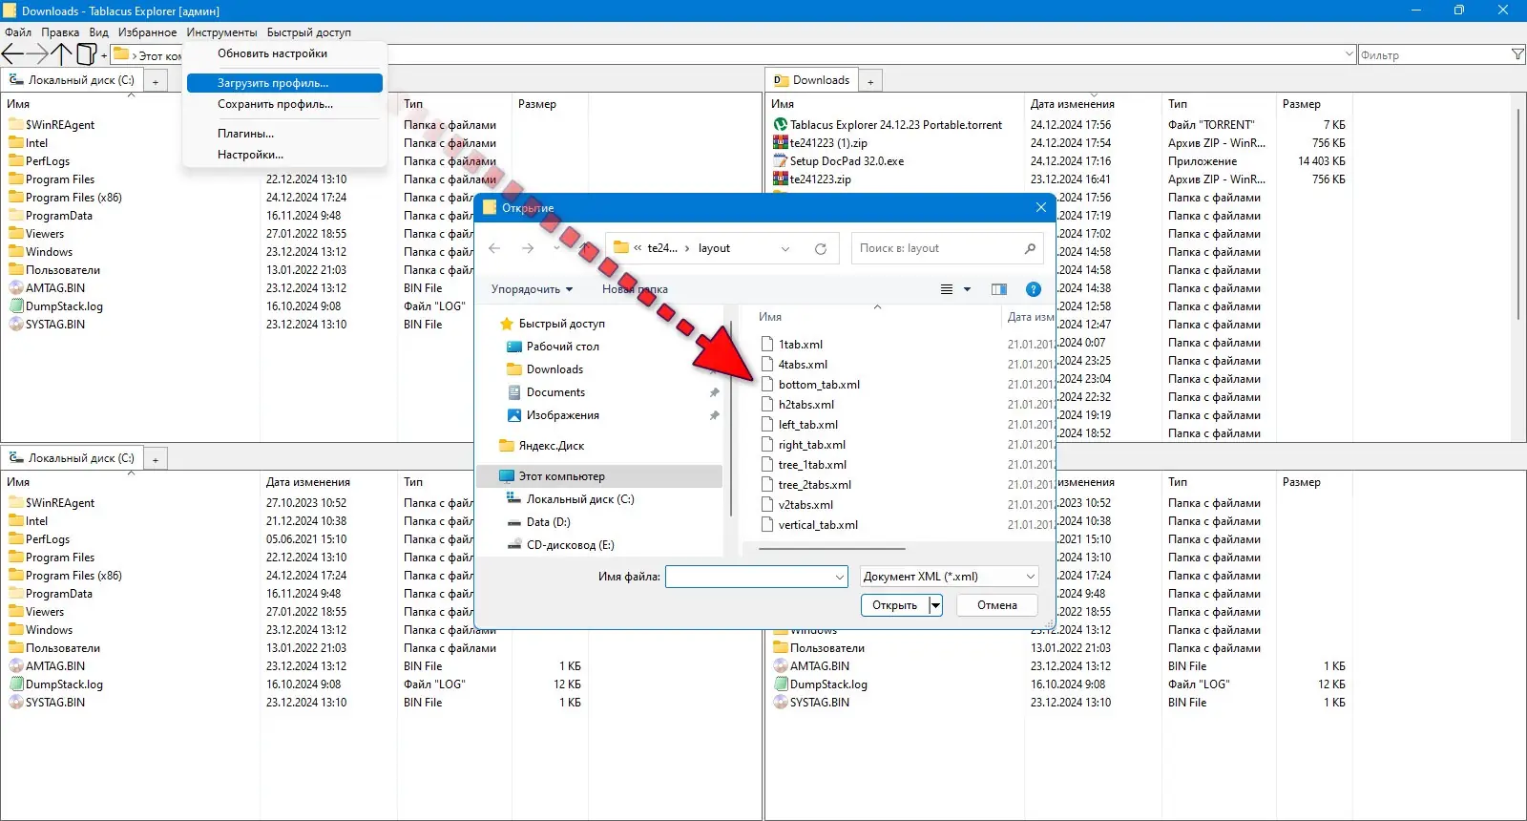
Task: Click inside the Имя файла text field
Action: point(749,577)
